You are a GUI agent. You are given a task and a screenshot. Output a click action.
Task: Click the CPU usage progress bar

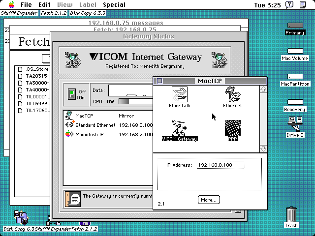[x=136, y=101]
